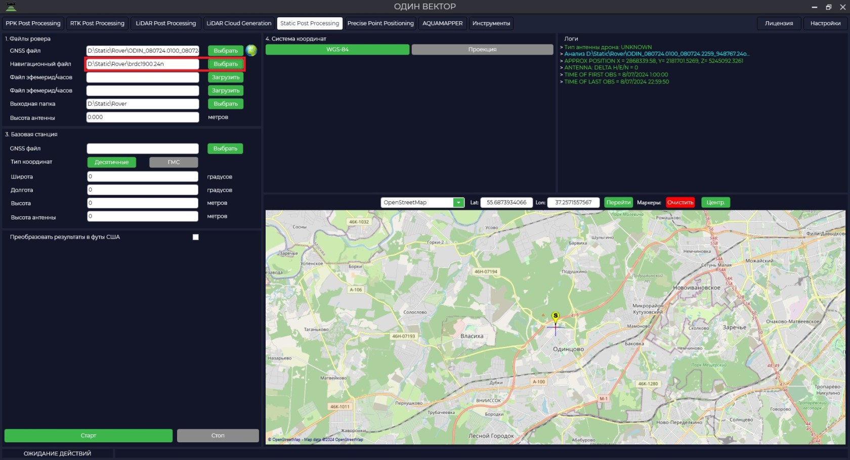The image size is (850, 460).
Task: Click first ephemeris/clock file field
Action: click(143, 77)
